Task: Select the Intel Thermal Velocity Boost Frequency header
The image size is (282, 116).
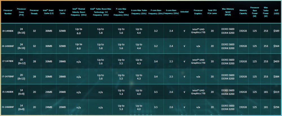Action: pyautogui.click(x=78, y=11)
